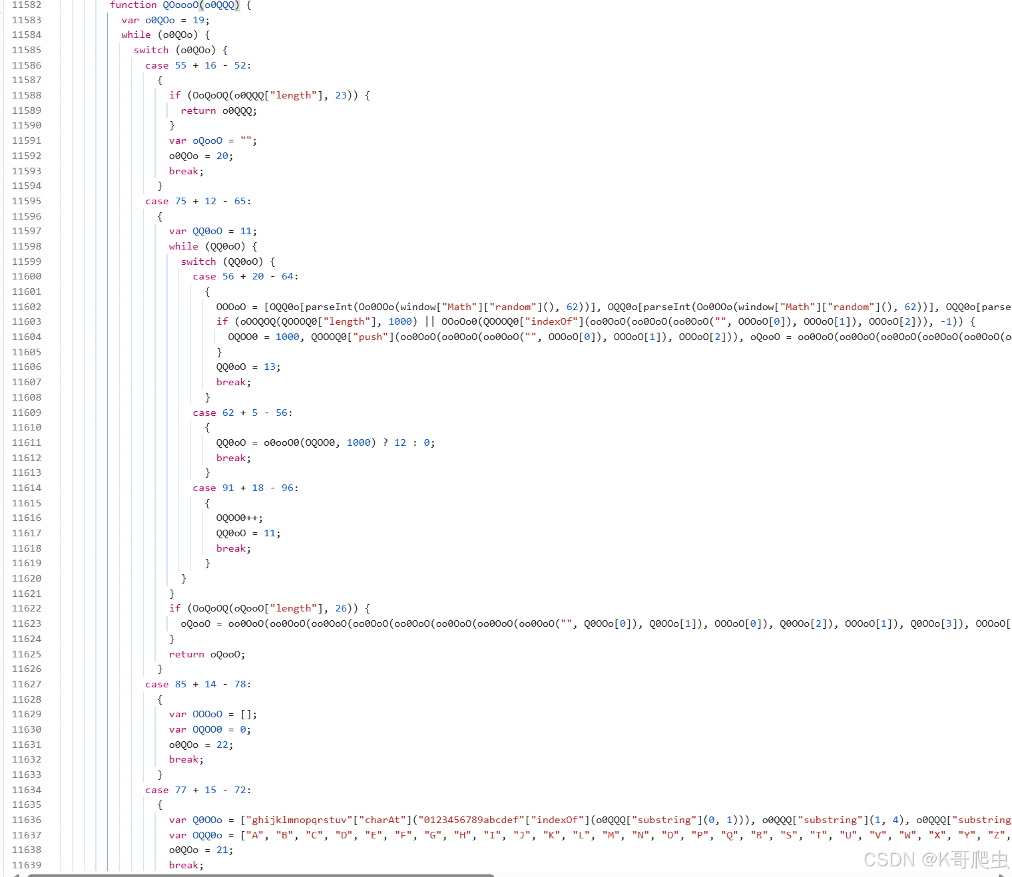Click line number 11602

click(27, 307)
